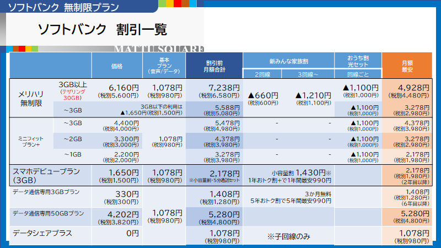
Task: Click the "2回線" sub-header
Action: click(262, 74)
